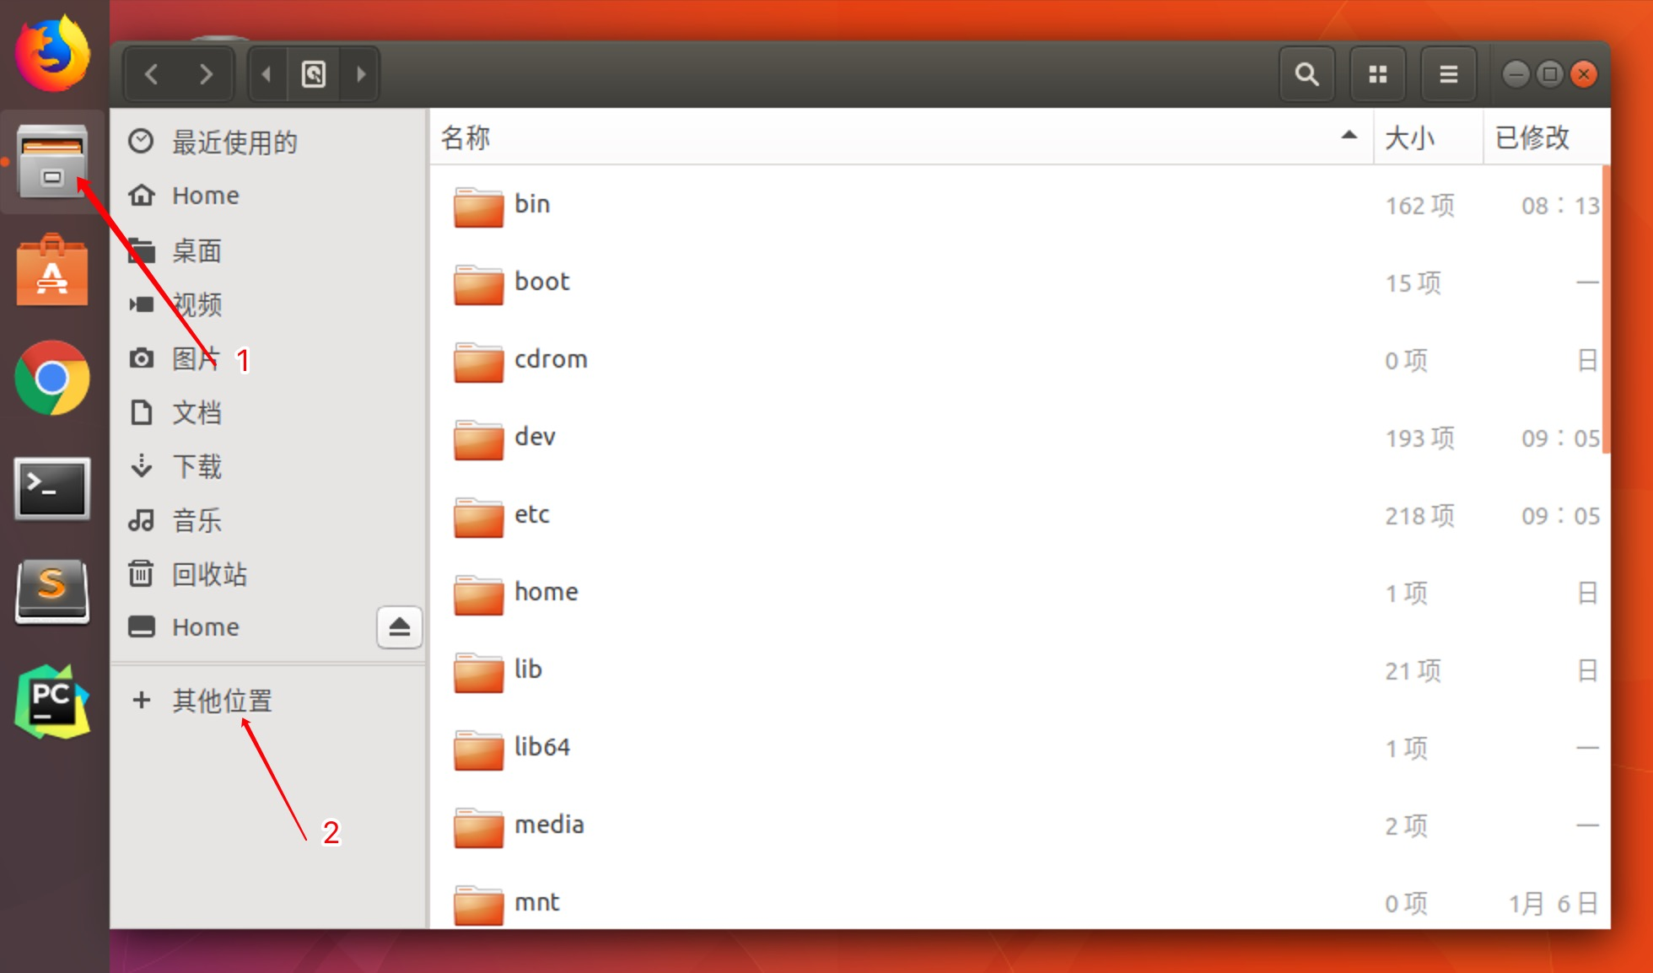Go back to previous folder

pyautogui.click(x=152, y=74)
